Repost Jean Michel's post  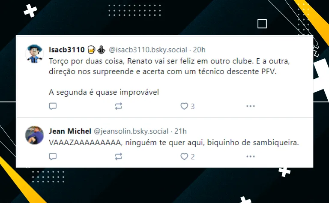point(119,156)
